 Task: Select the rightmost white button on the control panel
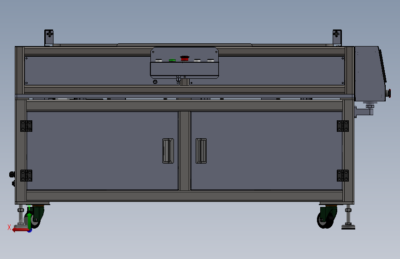(210, 60)
